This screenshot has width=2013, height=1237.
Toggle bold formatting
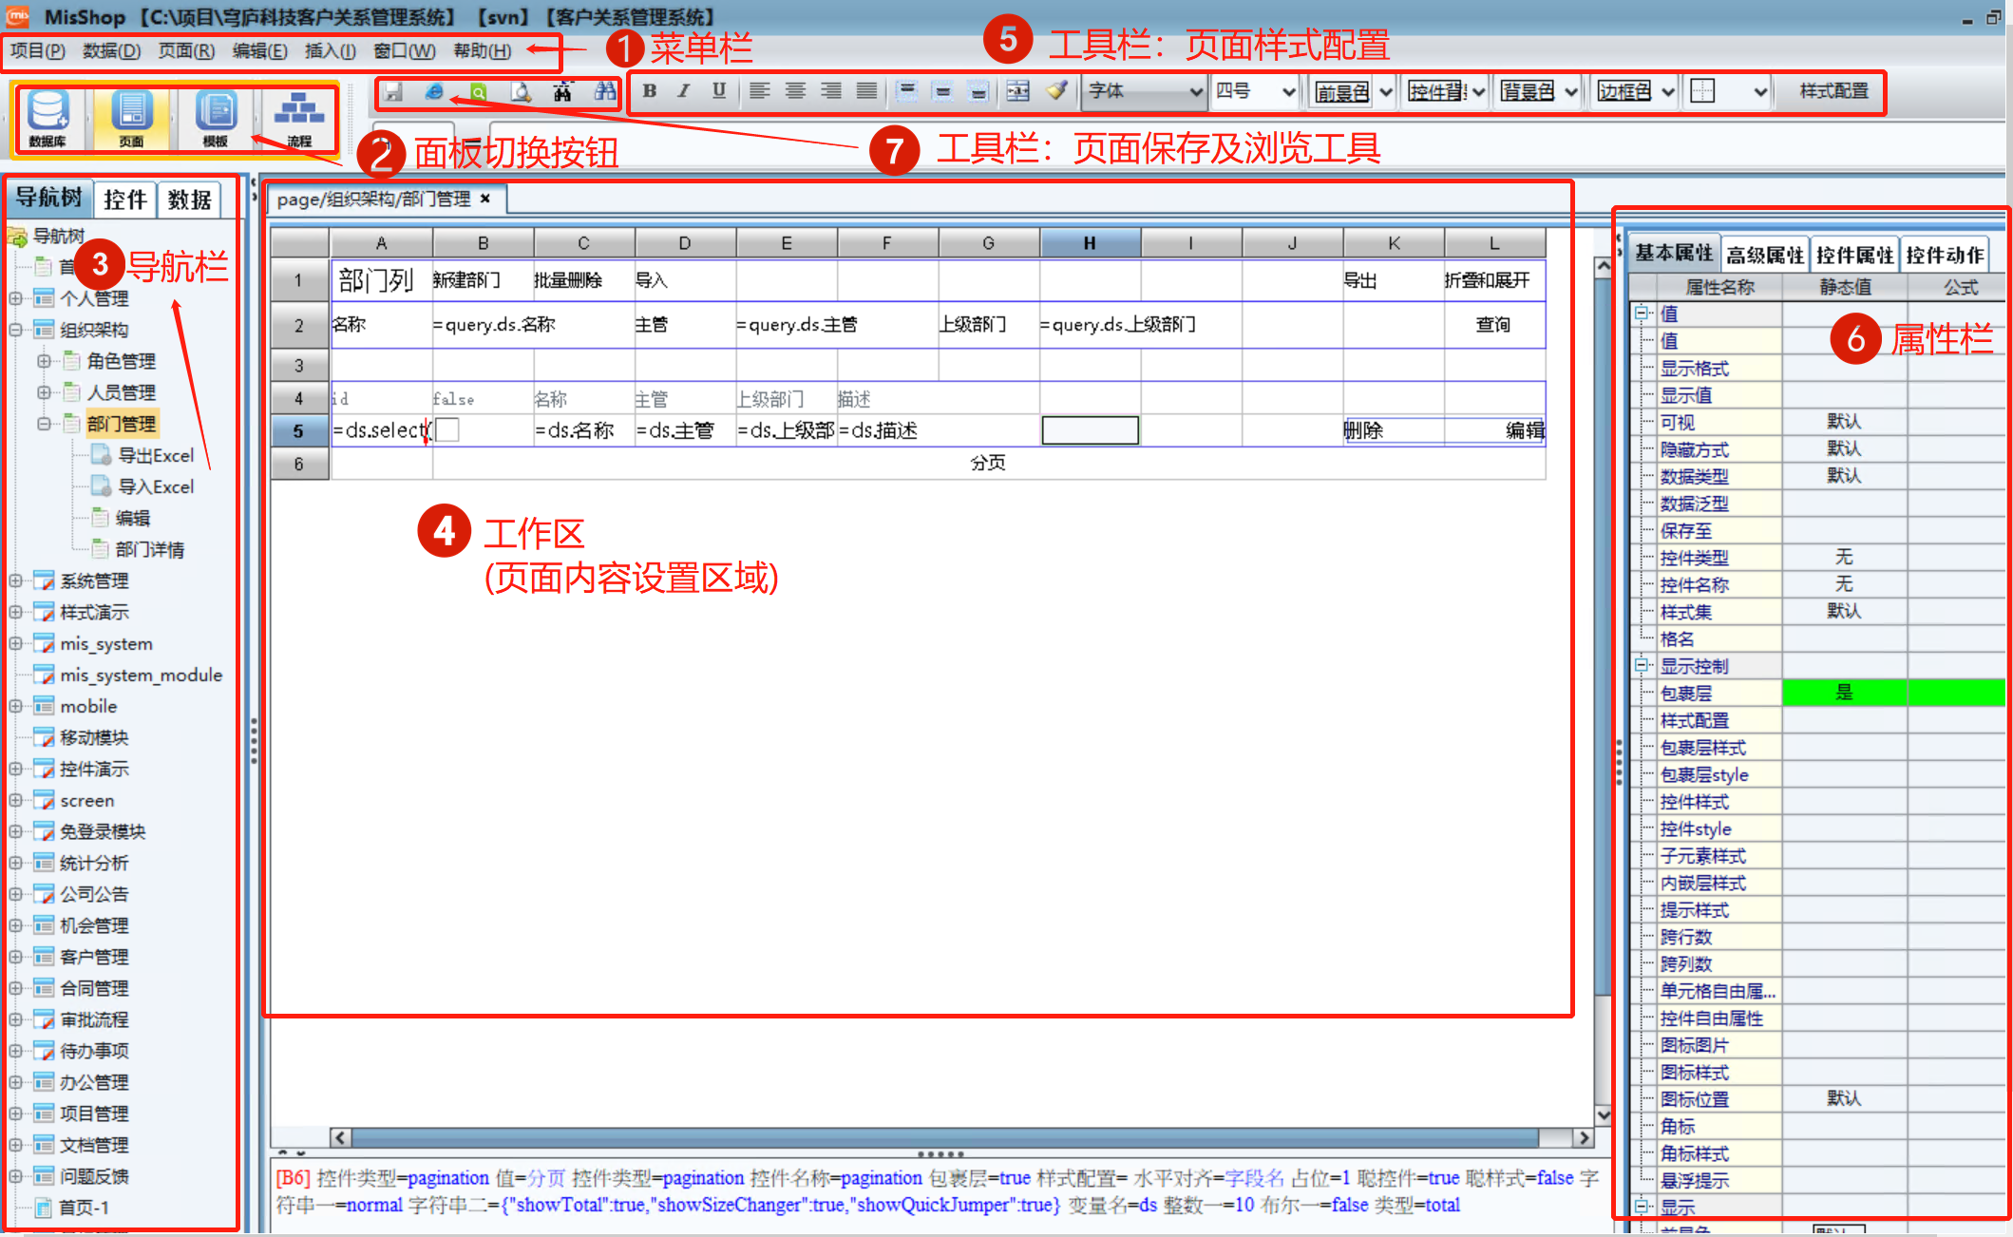650,91
